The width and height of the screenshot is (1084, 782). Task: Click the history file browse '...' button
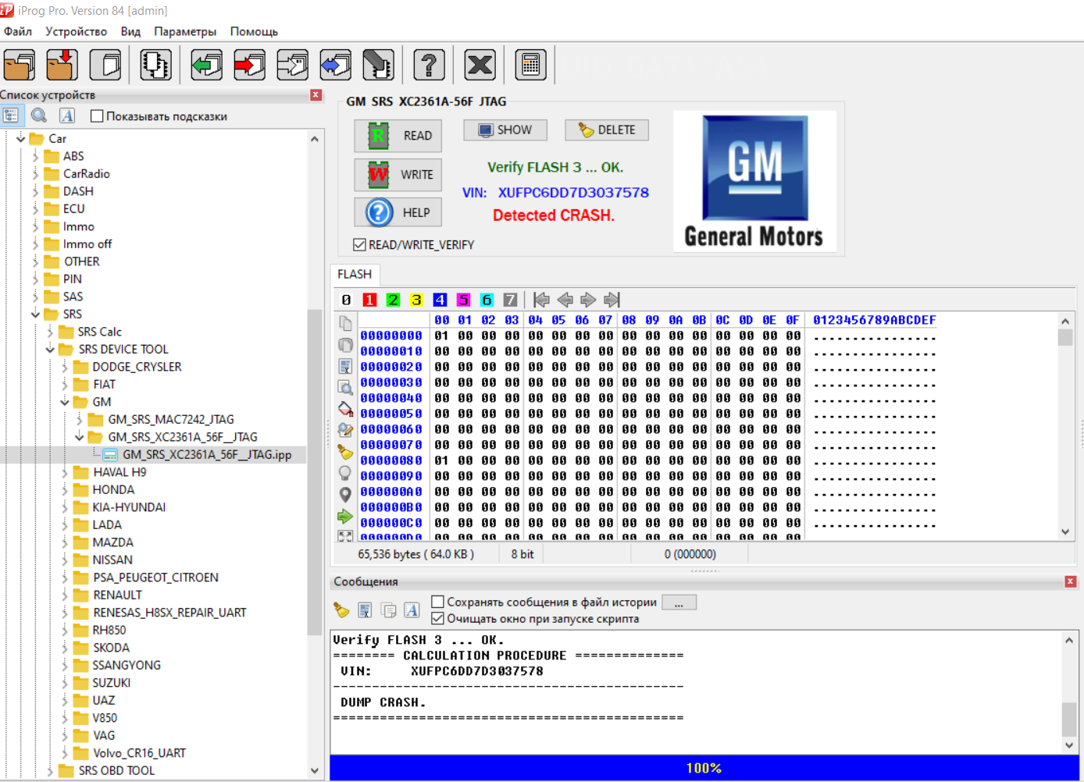tap(679, 602)
